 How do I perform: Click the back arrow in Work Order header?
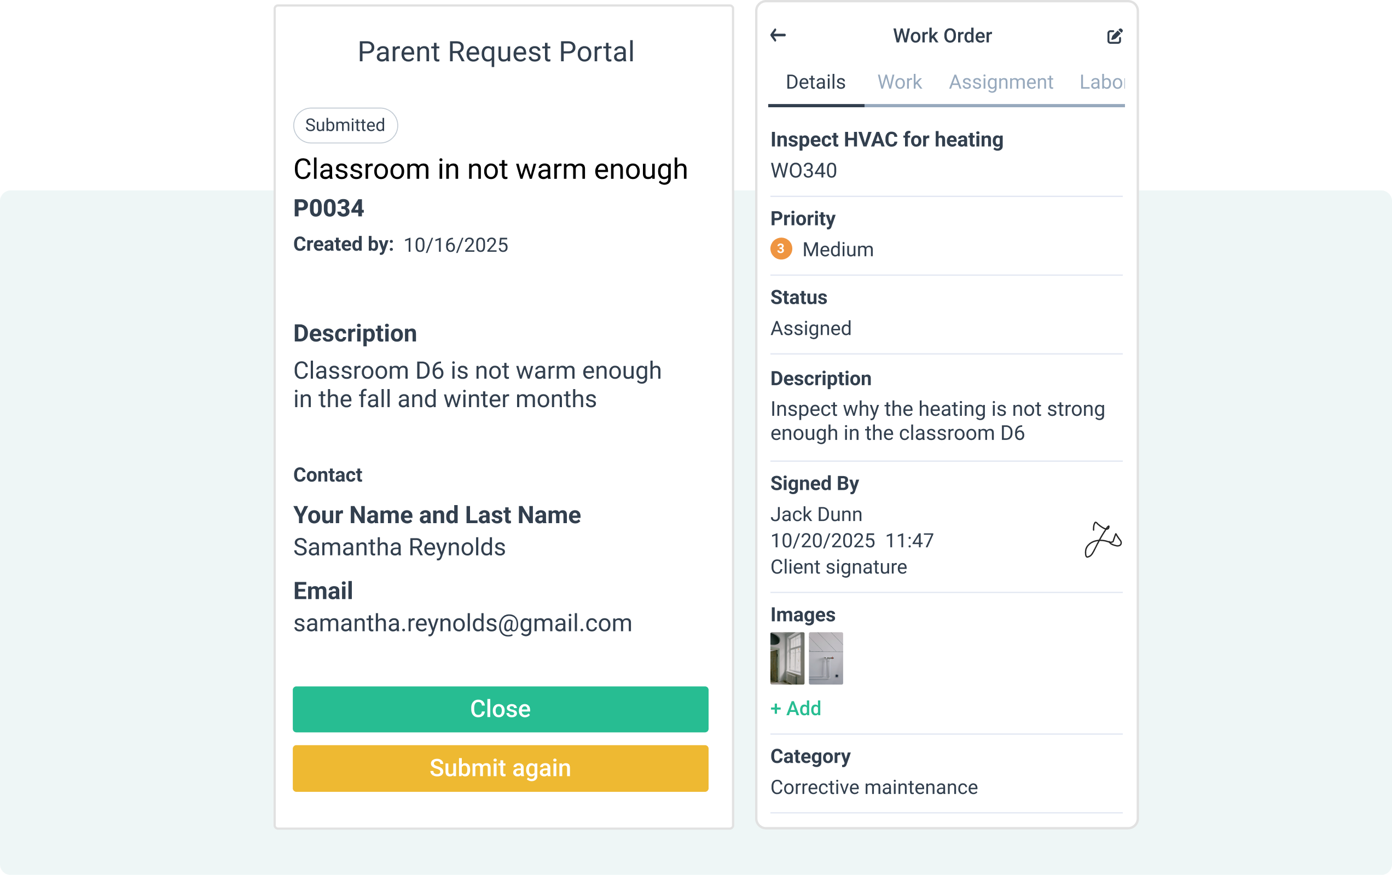[x=778, y=36]
